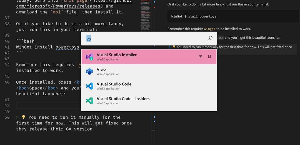The image size is (300, 145).
Task: Click the magnifier search icon in launcher
Action: (x=210, y=38)
